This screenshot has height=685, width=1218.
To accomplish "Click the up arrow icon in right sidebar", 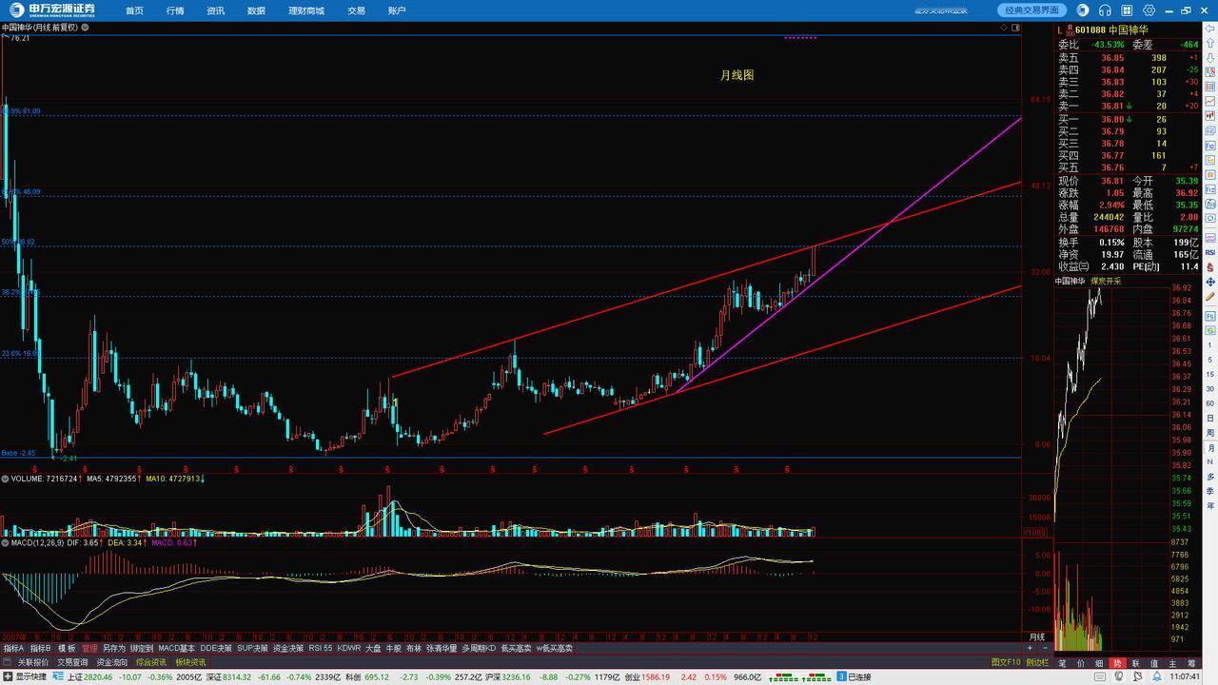I will [1210, 43].
